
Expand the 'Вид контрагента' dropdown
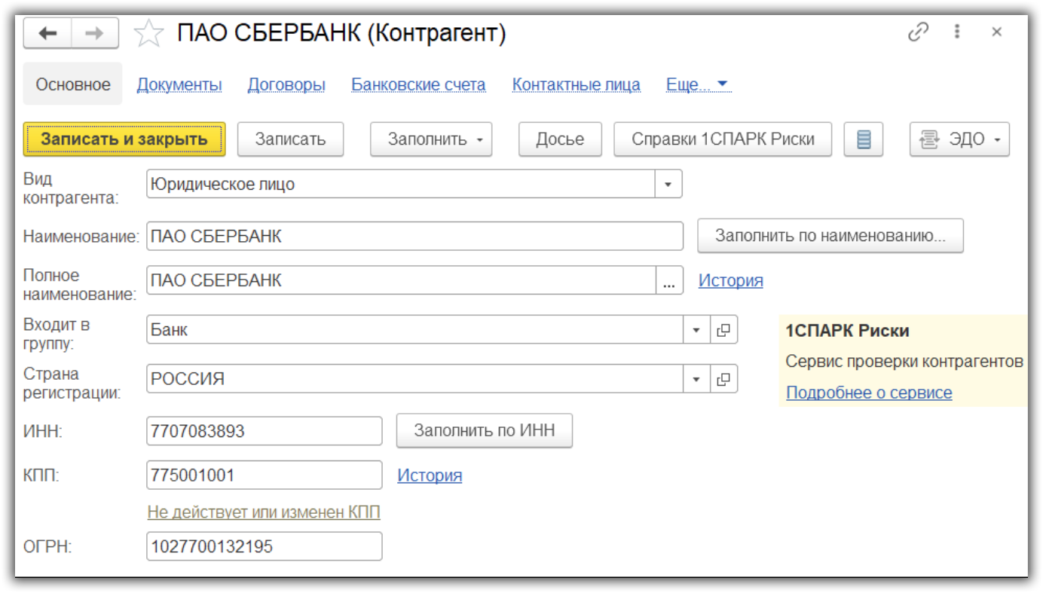pyautogui.click(x=668, y=184)
